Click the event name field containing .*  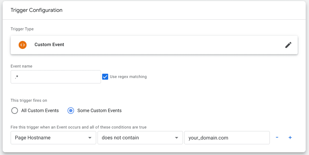click(x=56, y=76)
